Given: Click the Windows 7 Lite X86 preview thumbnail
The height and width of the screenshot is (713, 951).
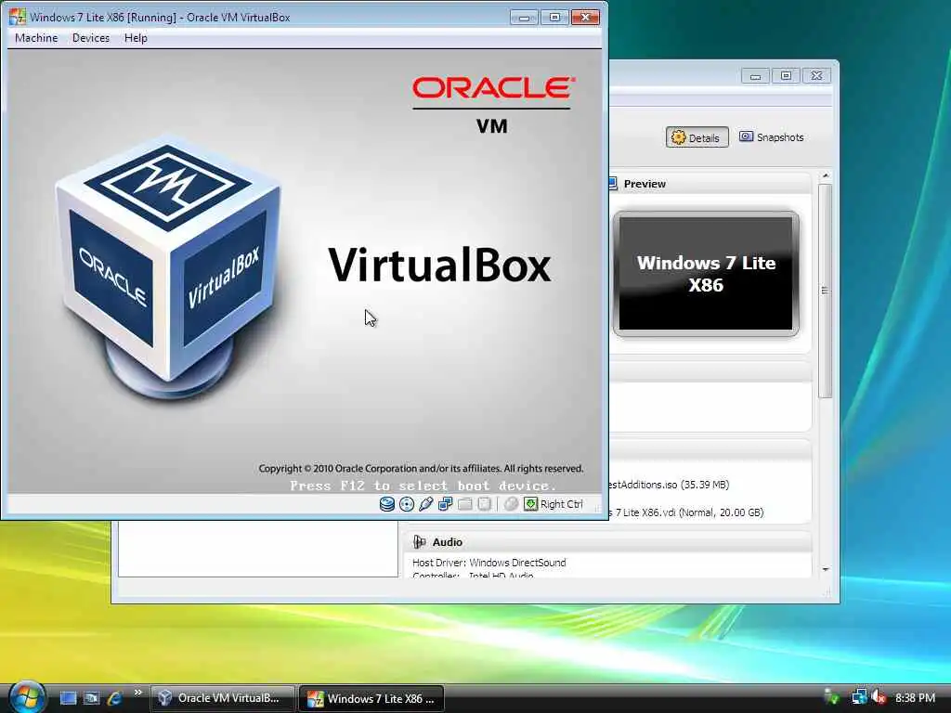Looking at the screenshot, I should (x=706, y=274).
